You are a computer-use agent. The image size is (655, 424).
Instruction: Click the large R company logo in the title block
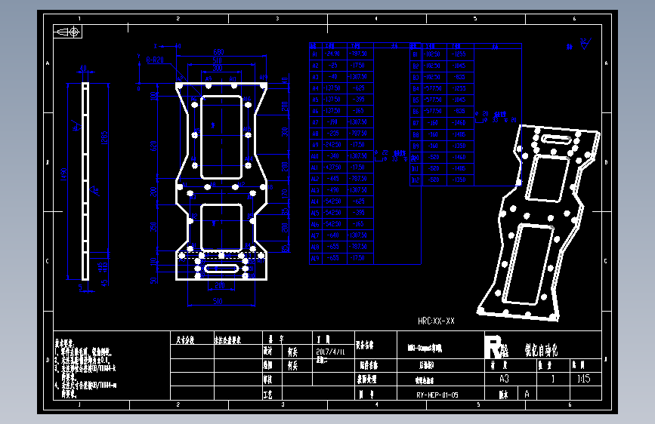coord(493,347)
